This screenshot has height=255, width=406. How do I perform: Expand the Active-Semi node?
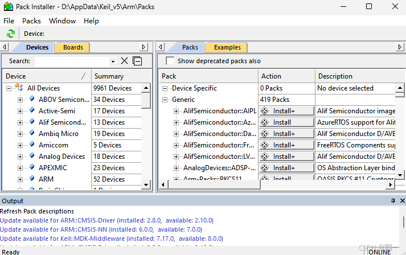[20, 111]
